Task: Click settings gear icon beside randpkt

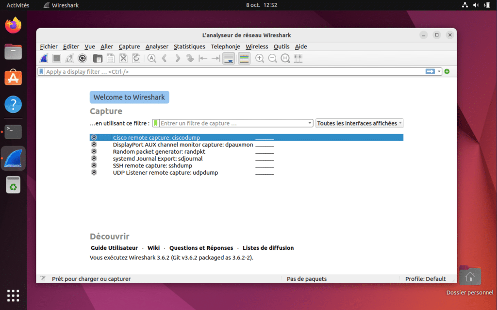Action: [x=94, y=151]
